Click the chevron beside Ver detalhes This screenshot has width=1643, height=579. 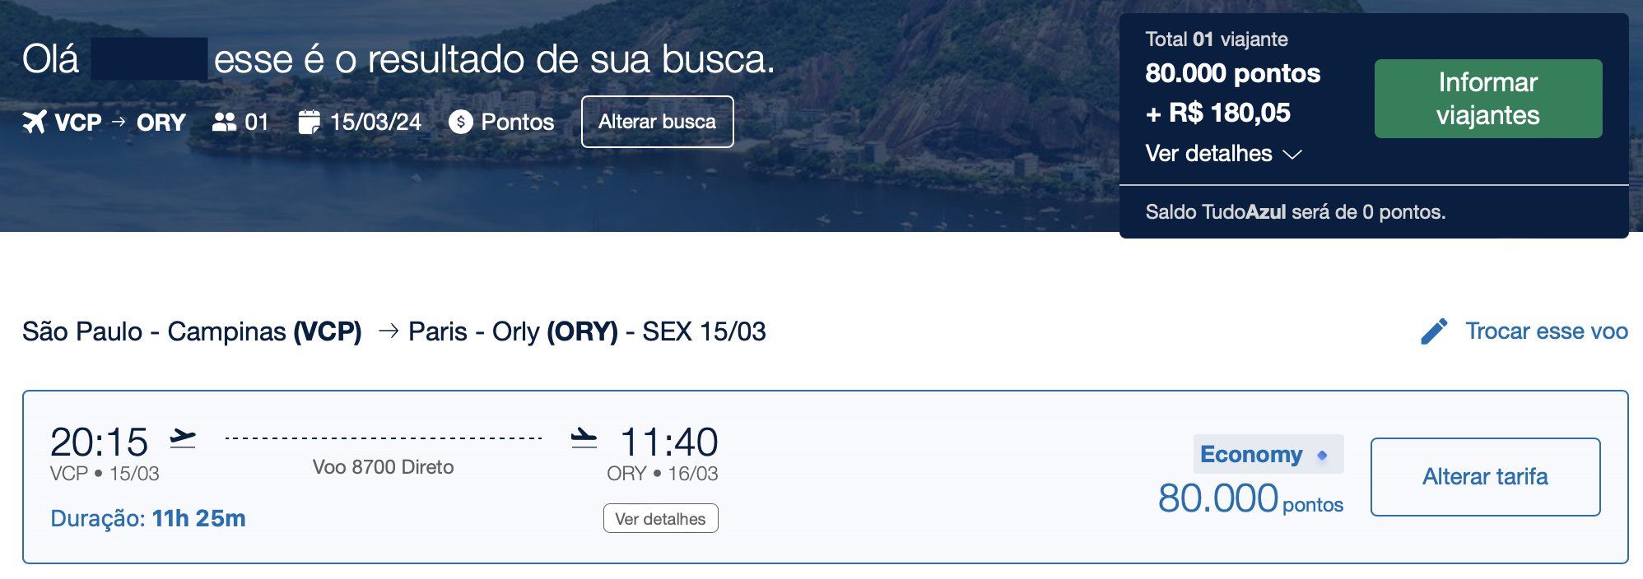[1292, 155]
